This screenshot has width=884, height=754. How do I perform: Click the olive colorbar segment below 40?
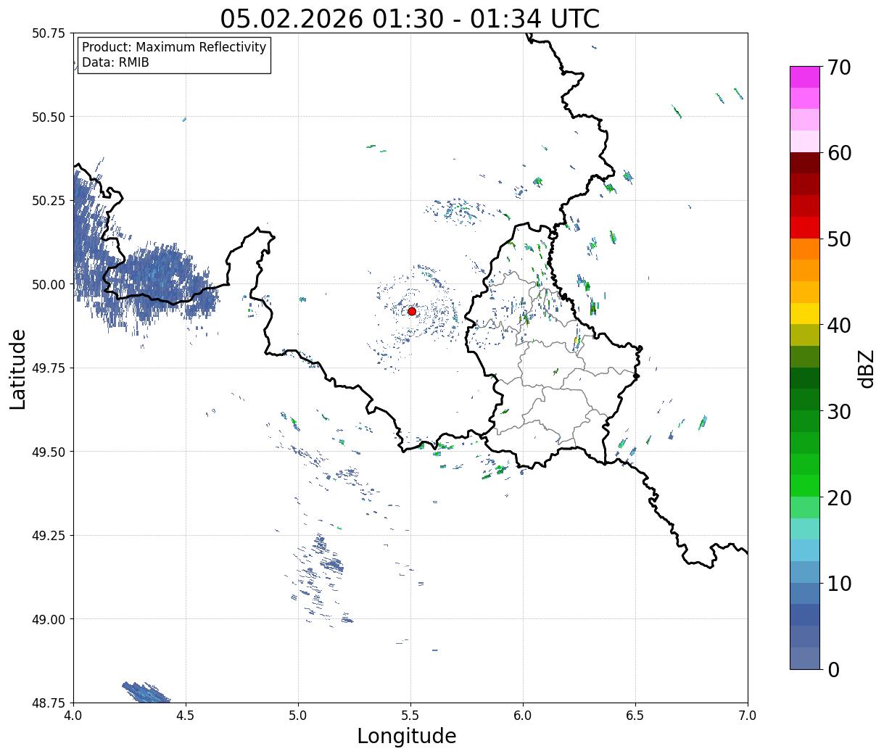[x=805, y=336]
